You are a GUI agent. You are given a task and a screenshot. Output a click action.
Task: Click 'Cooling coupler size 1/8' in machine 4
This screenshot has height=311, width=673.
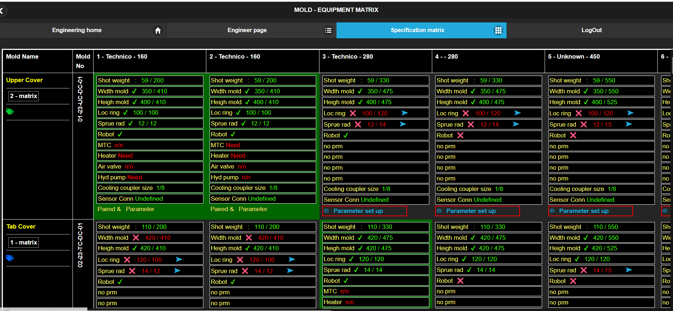point(488,189)
